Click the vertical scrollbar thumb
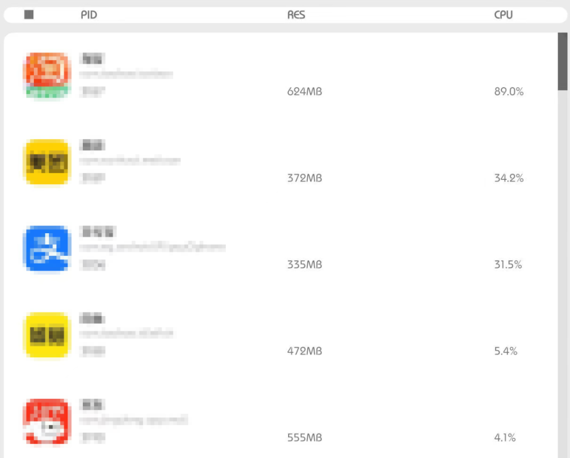Image resolution: width=570 pixels, height=458 pixels. [x=563, y=61]
